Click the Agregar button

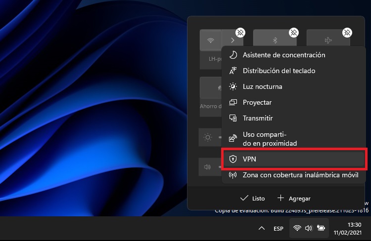tap(294, 198)
